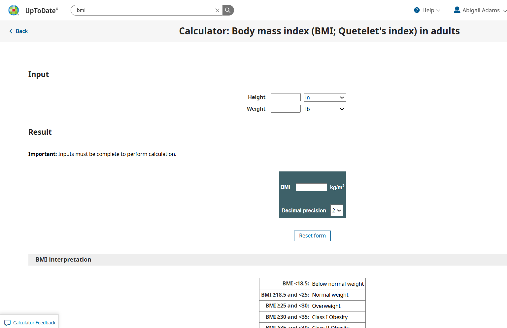Image resolution: width=507 pixels, height=328 pixels.
Task: Open the Weight unit dropdown
Action: [324, 109]
